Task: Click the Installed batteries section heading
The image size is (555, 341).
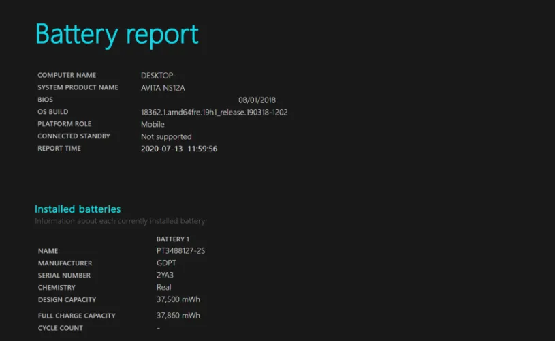Action: [x=78, y=209]
